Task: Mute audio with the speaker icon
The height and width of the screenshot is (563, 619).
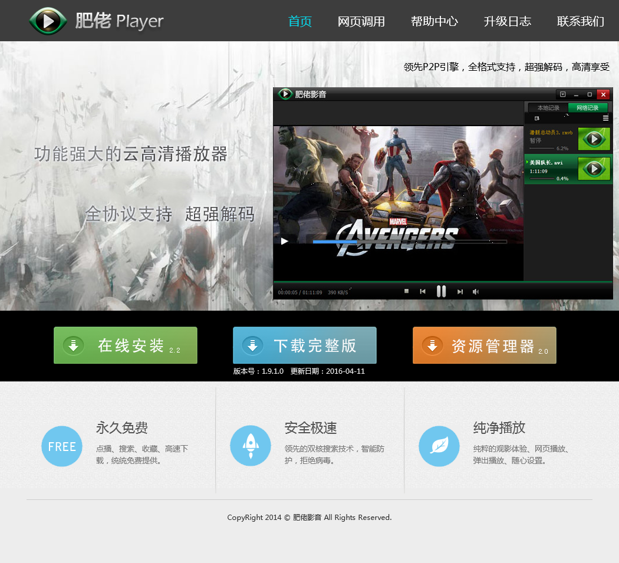Action: coord(476,292)
